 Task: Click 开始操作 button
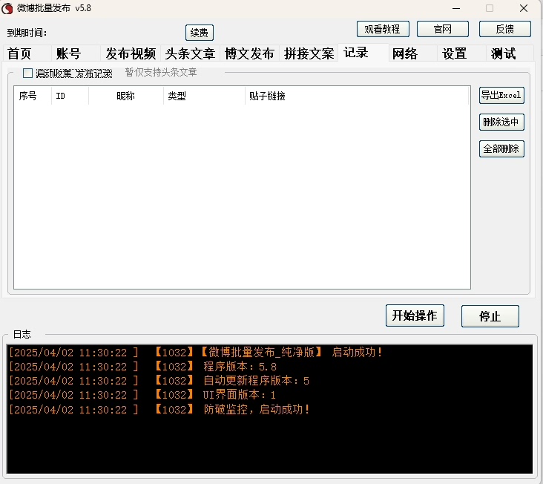point(415,315)
